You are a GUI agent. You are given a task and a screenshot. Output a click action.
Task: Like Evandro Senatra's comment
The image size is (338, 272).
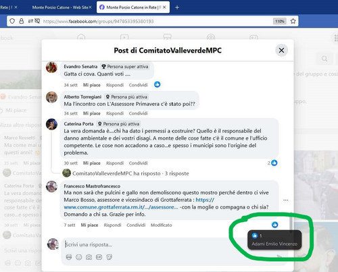91,85
